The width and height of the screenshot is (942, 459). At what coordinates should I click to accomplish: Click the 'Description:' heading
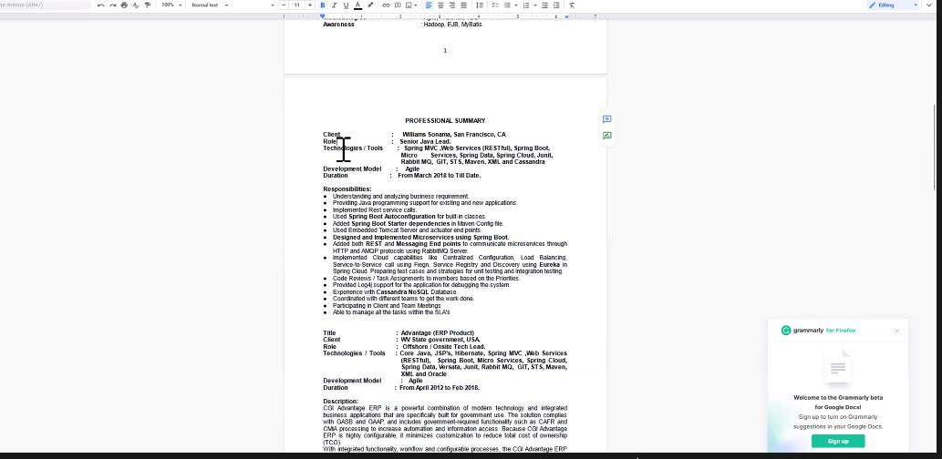tap(341, 402)
